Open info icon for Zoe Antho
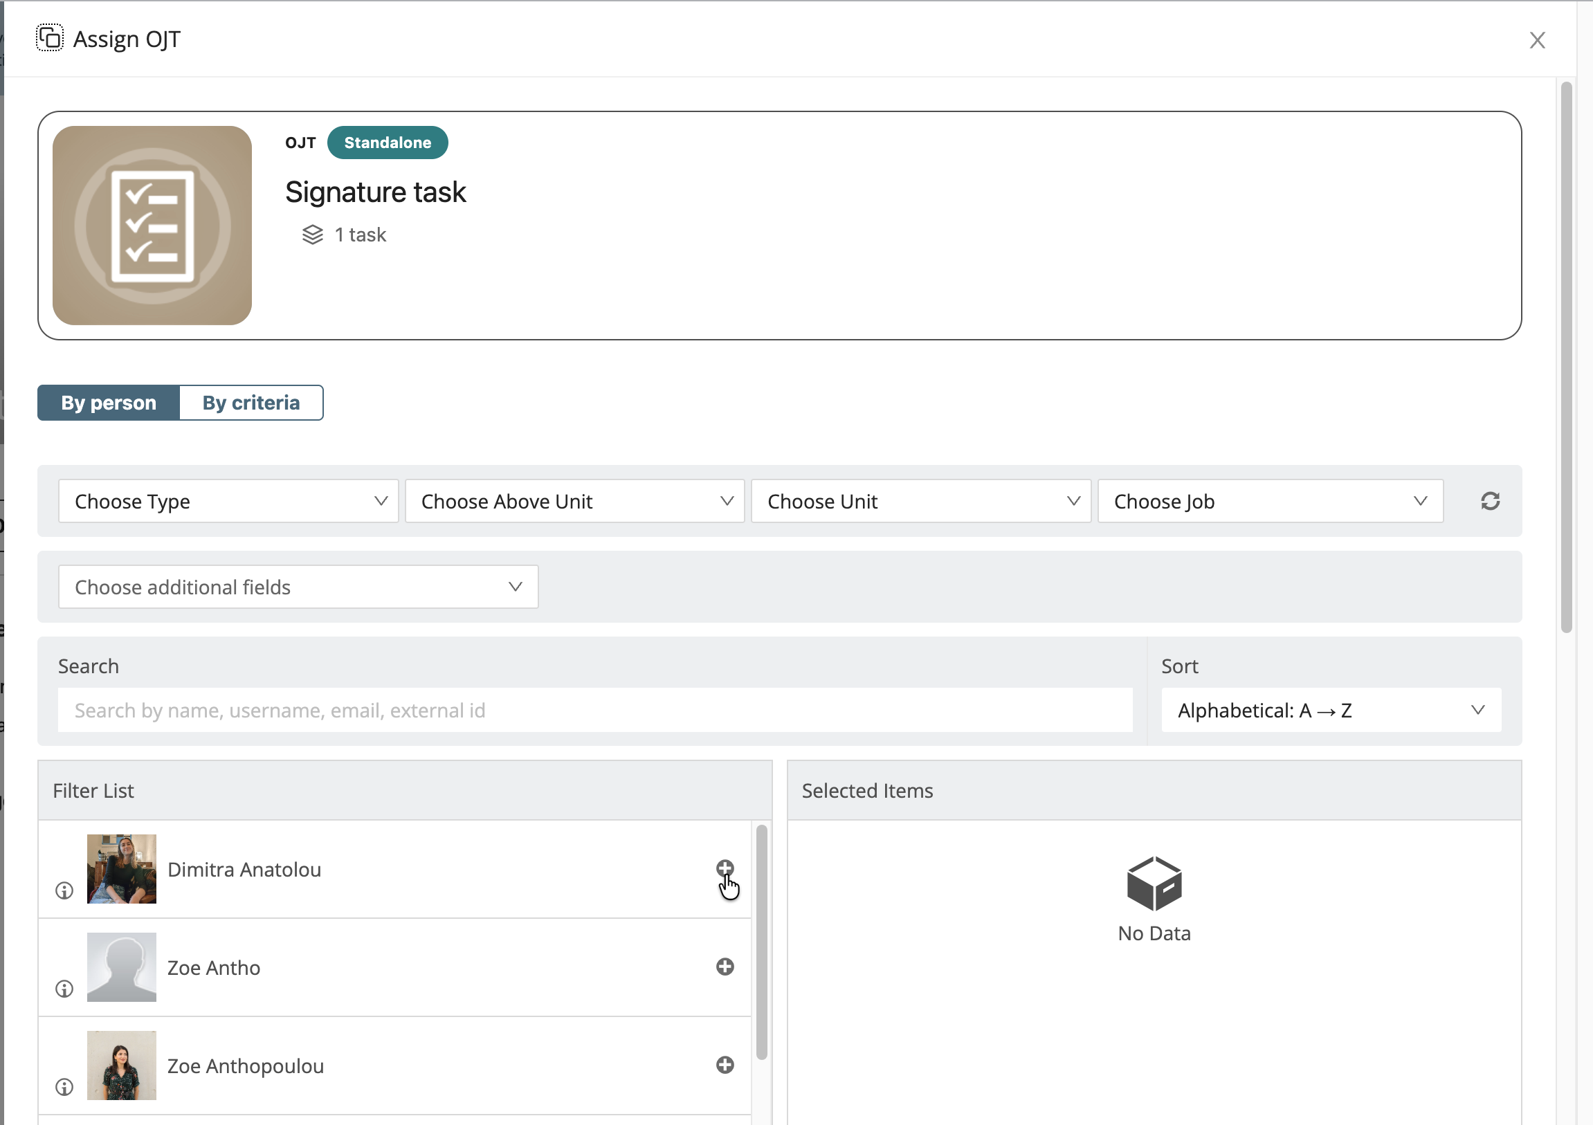Image resolution: width=1593 pixels, height=1125 pixels. coord(64,989)
